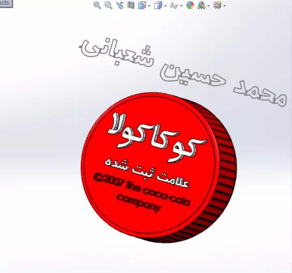Click the Hide/Show Items glasses icon
The height and width of the screenshot is (273, 292).
(174, 5)
